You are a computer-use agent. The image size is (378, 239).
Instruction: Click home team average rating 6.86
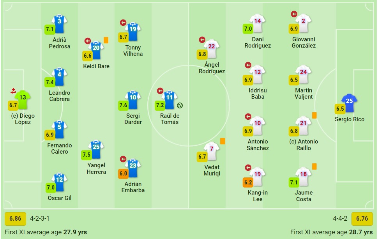pyautogui.click(x=15, y=219)
